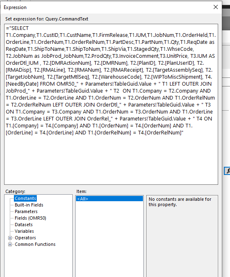Place cursor on the SELECT keyword

[20, 28]
